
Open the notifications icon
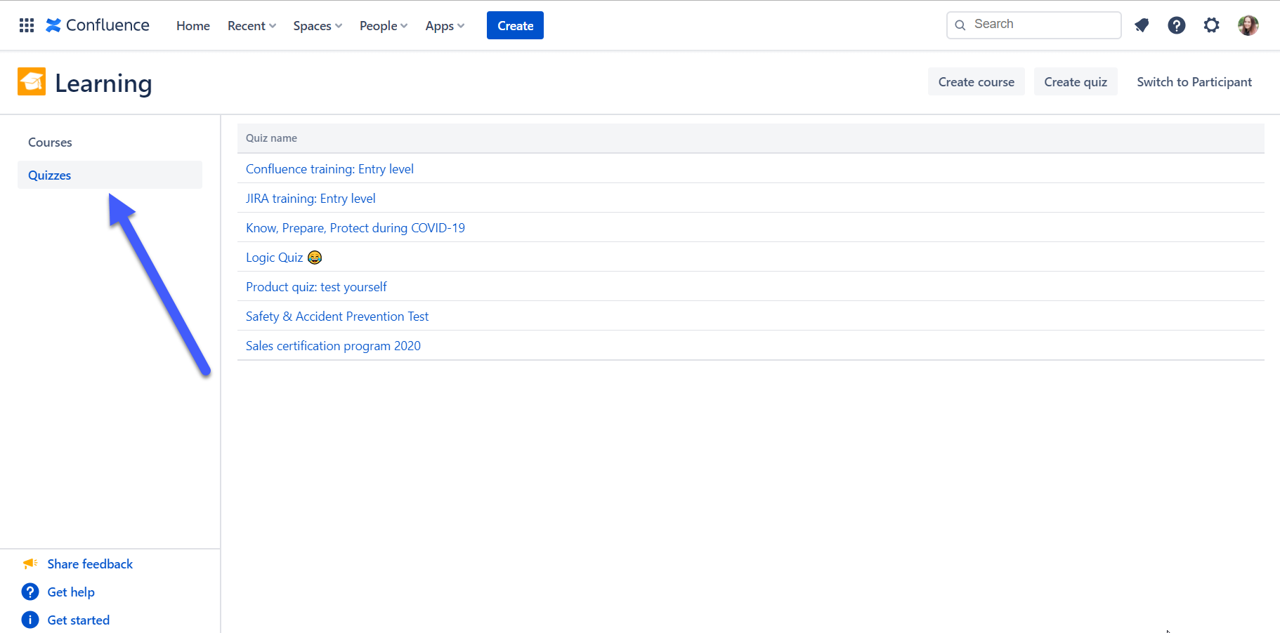click(1142, 25)
